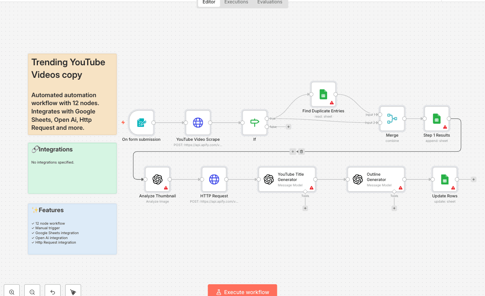This screenshot has height=296, width=485.
Task: Switch to the Executions tab
Action: point(236,2)
